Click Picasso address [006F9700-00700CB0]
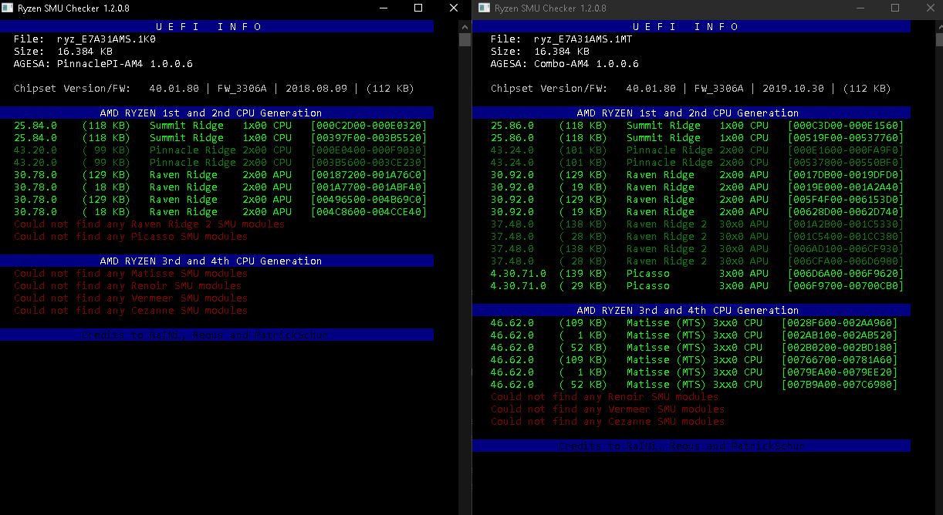Screen dimensions: 943x515 (845, 285)
